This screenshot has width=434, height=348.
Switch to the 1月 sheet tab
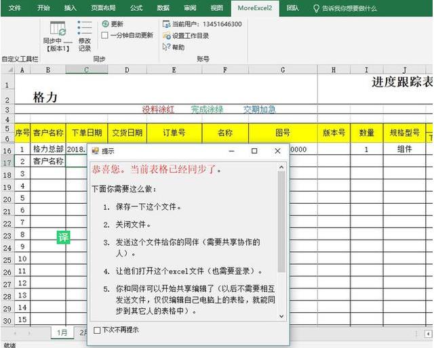(x=62, y=332)
